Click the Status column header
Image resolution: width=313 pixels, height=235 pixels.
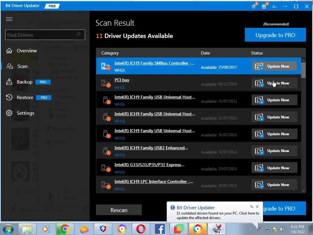point(257,53)
